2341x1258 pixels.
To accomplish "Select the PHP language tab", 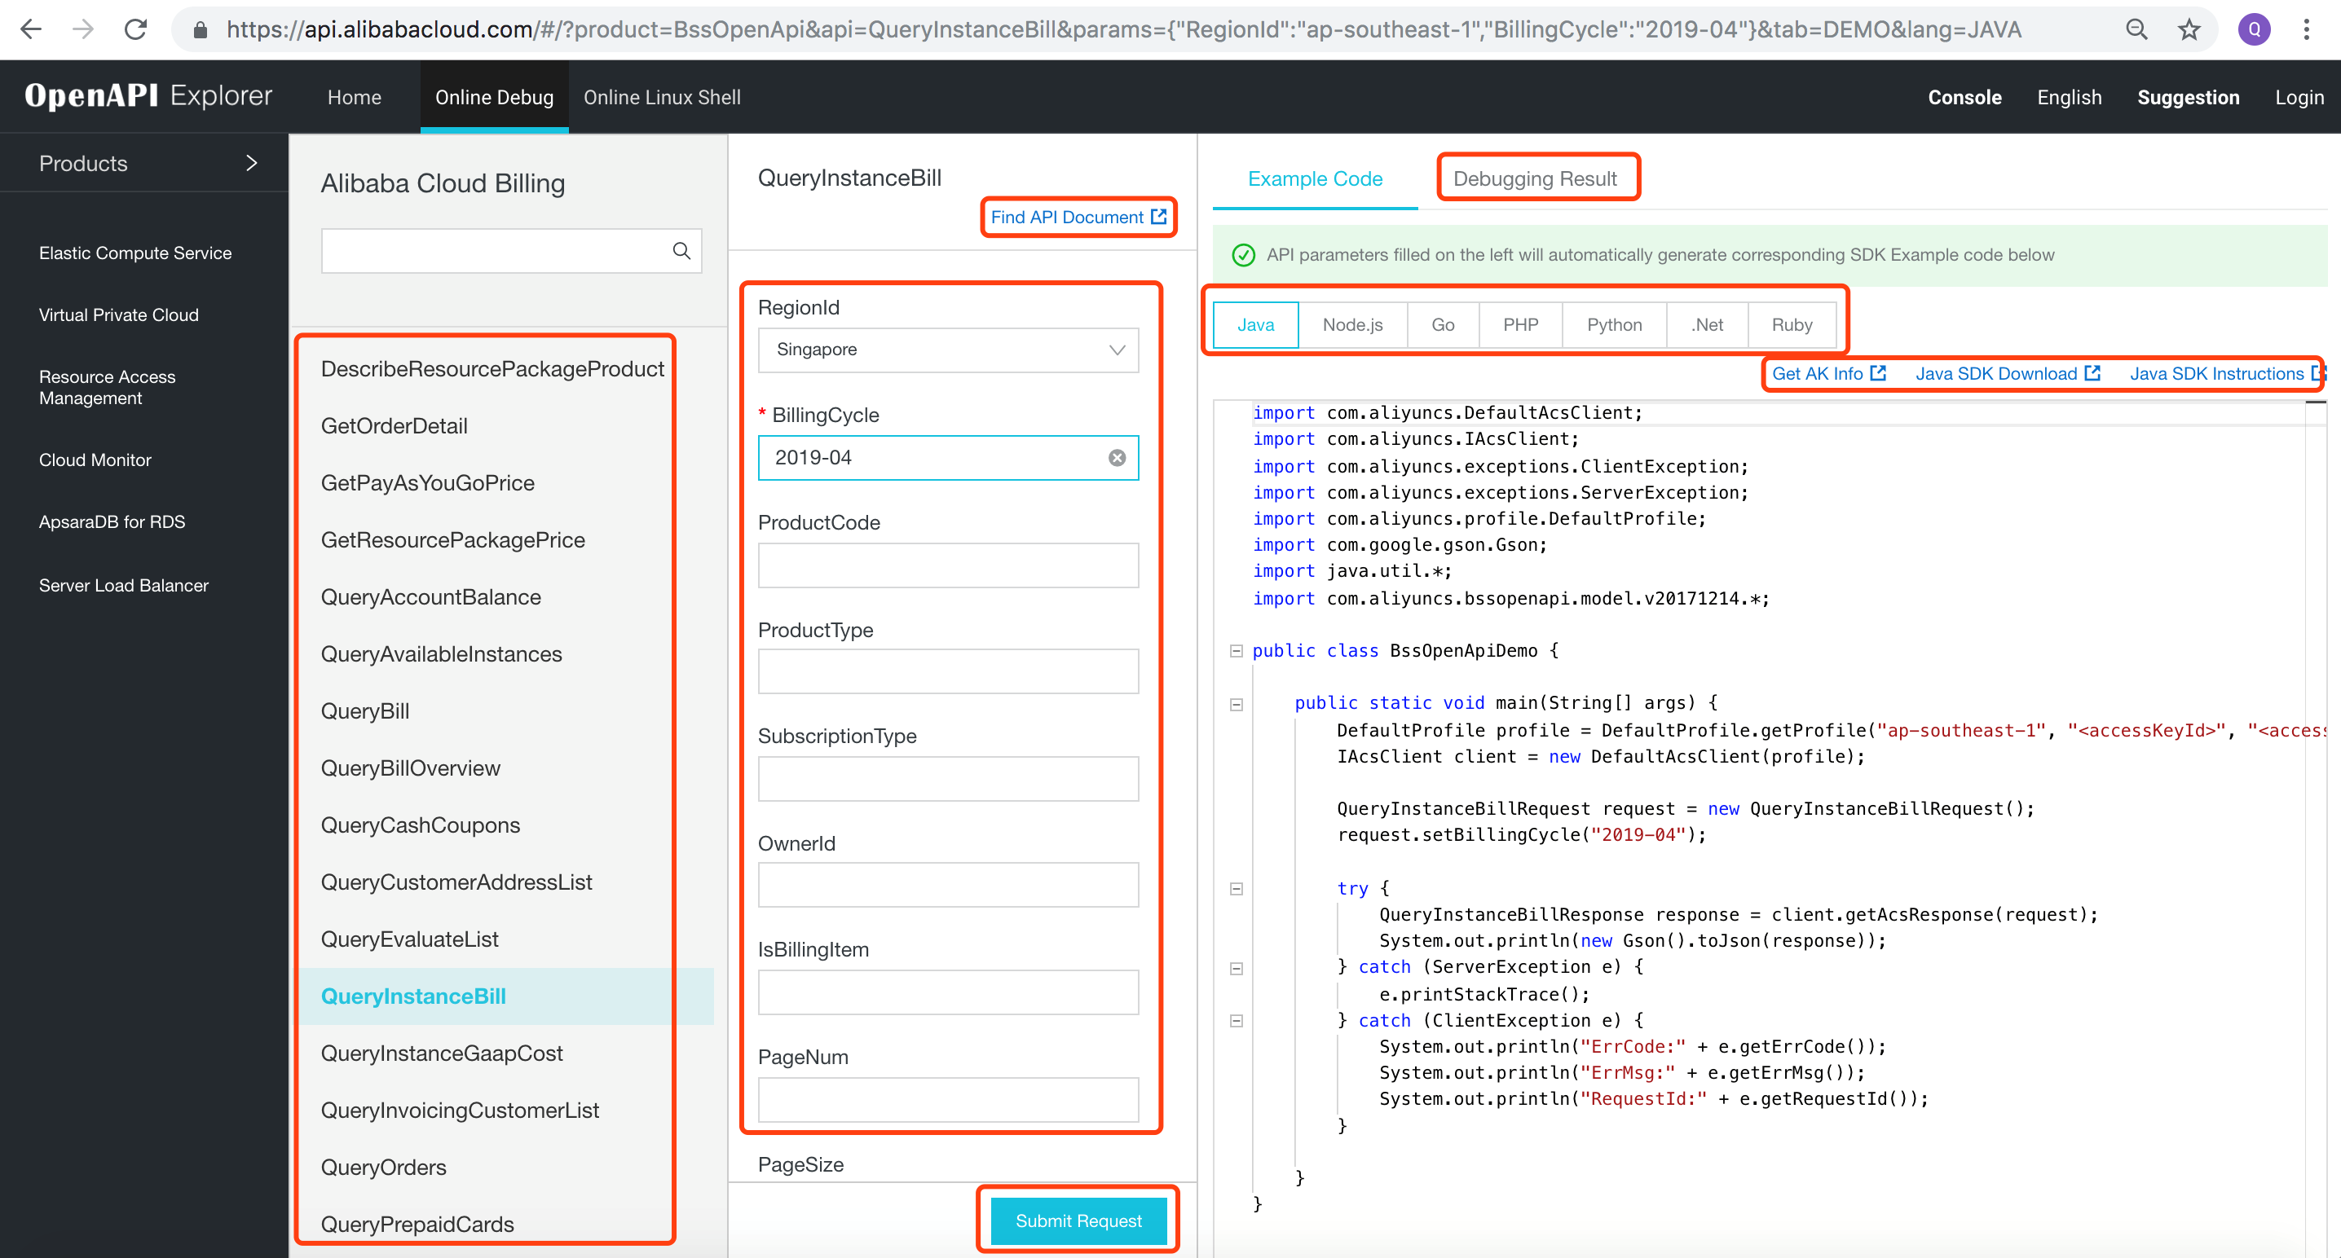I will tap(1520, 325).
